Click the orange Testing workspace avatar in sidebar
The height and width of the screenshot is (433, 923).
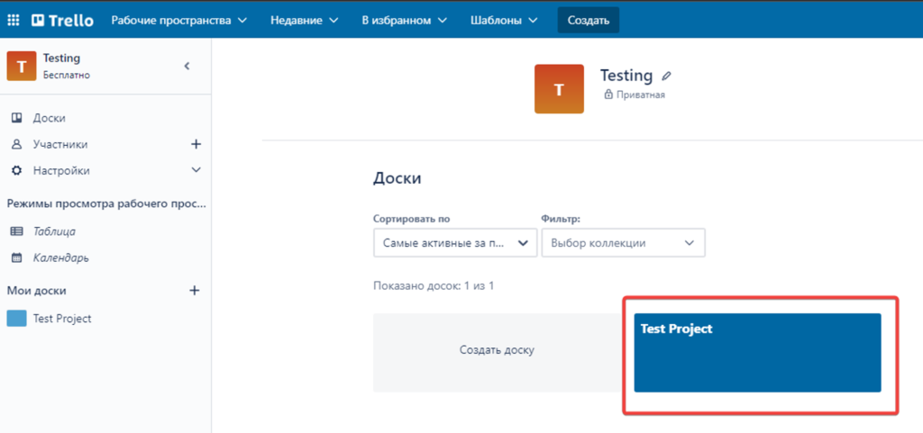pos(22,66)
